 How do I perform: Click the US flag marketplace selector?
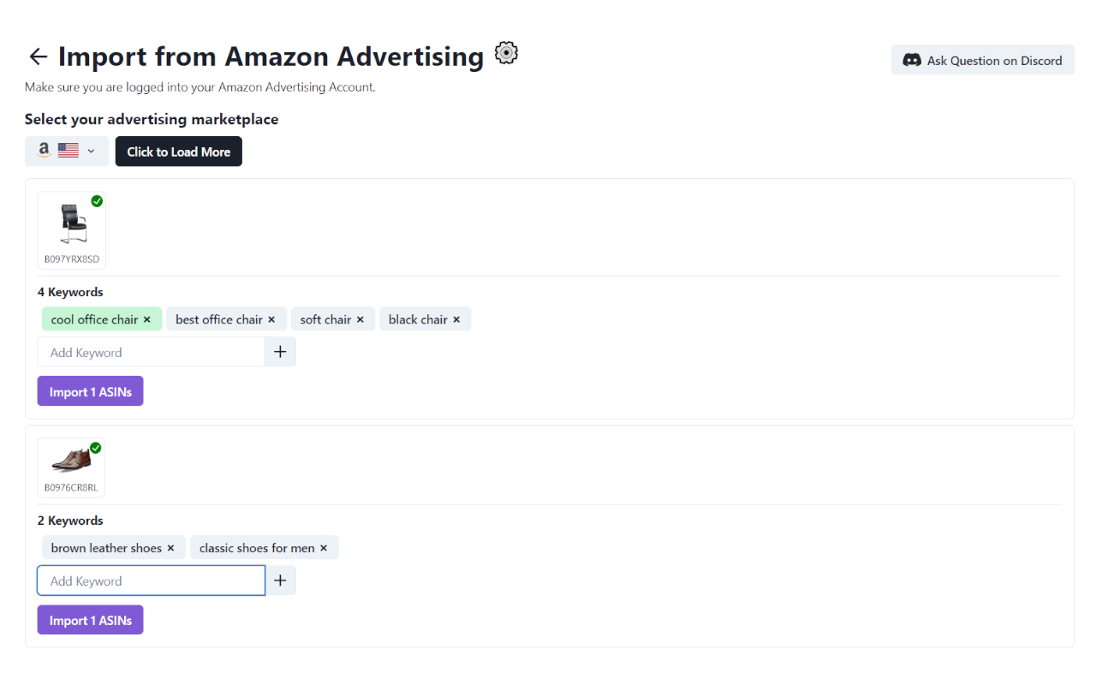coord(68,150)
